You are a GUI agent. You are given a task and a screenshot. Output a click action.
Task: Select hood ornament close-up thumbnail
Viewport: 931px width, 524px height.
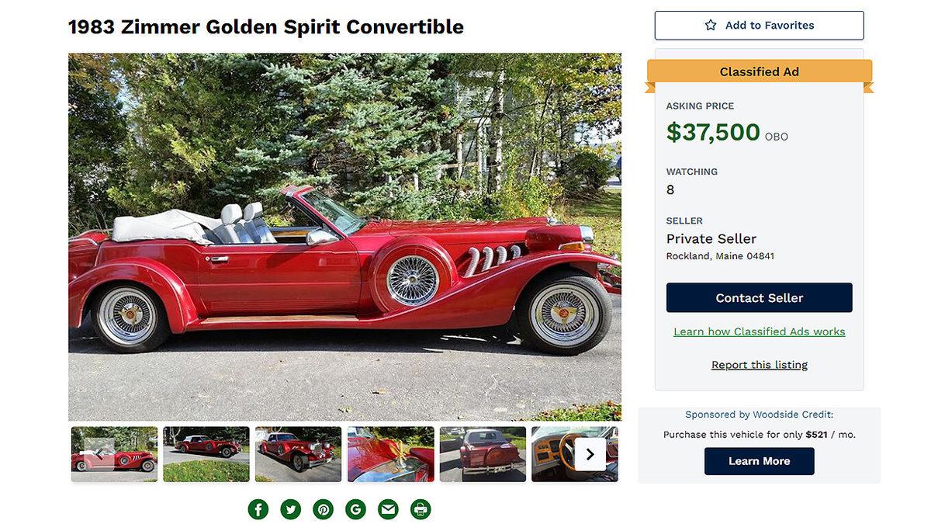click(x=391, y=454)
